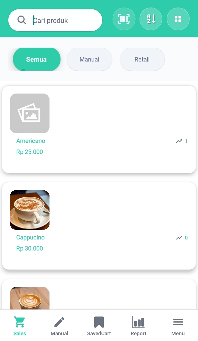This screenshot has height=341, width=198.
Task: Open the SavedCart bookmark
Action: tap(99, 326)
